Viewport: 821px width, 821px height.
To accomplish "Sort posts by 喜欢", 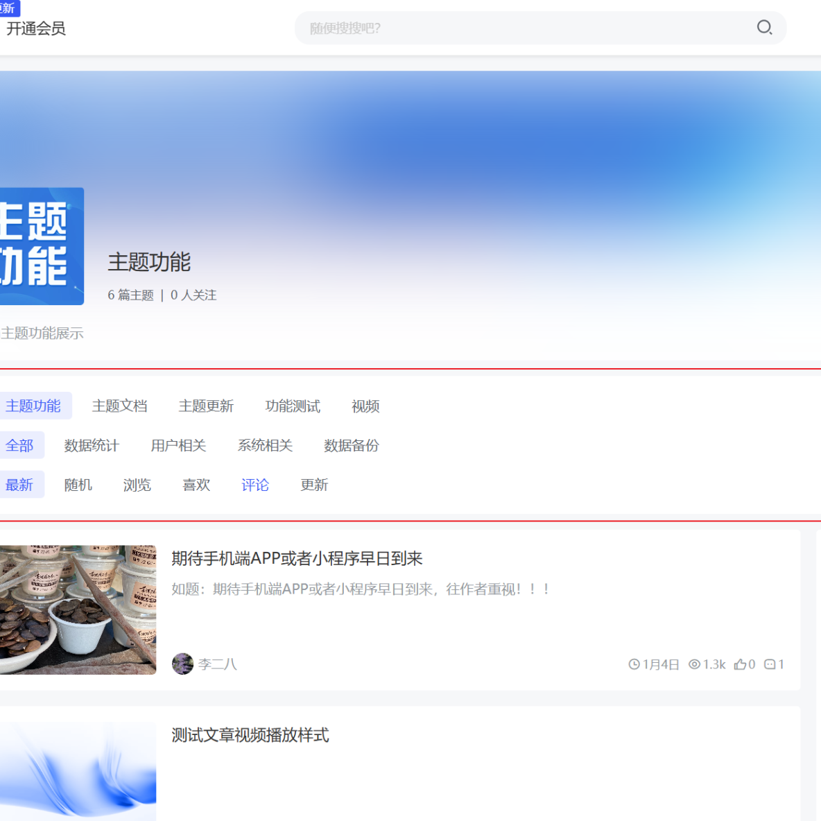I will pos(196,485).
